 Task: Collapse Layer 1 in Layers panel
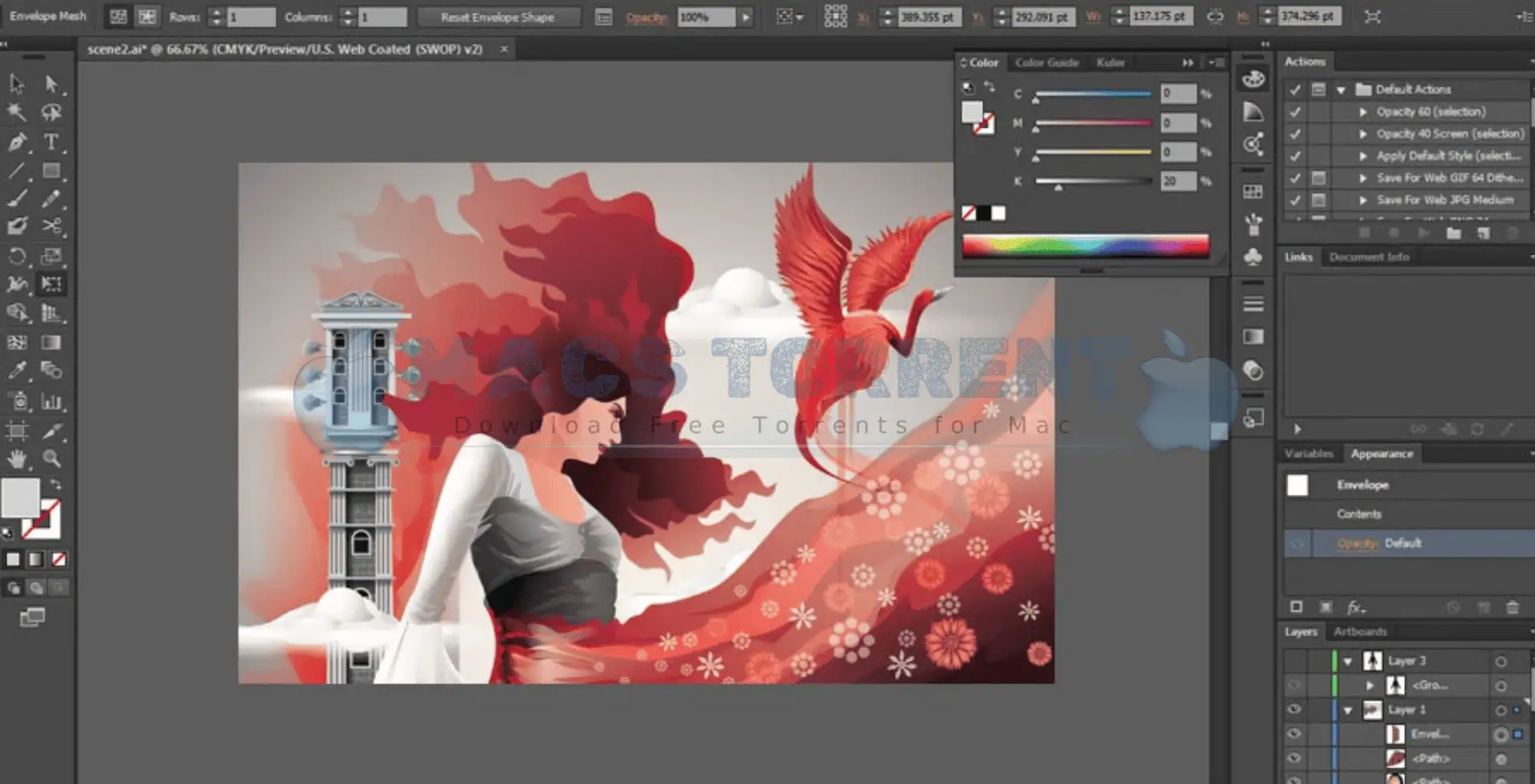pyautogui.click(x=1349, y=710)
